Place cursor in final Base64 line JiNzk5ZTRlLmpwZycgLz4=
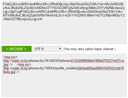The width and height of the screenshot is (128, 98). pyautogui.click(x=23, y=19)
